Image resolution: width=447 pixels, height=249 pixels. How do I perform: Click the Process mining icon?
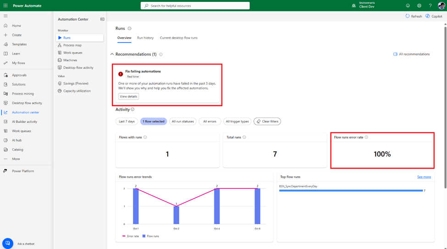point(6,94)
